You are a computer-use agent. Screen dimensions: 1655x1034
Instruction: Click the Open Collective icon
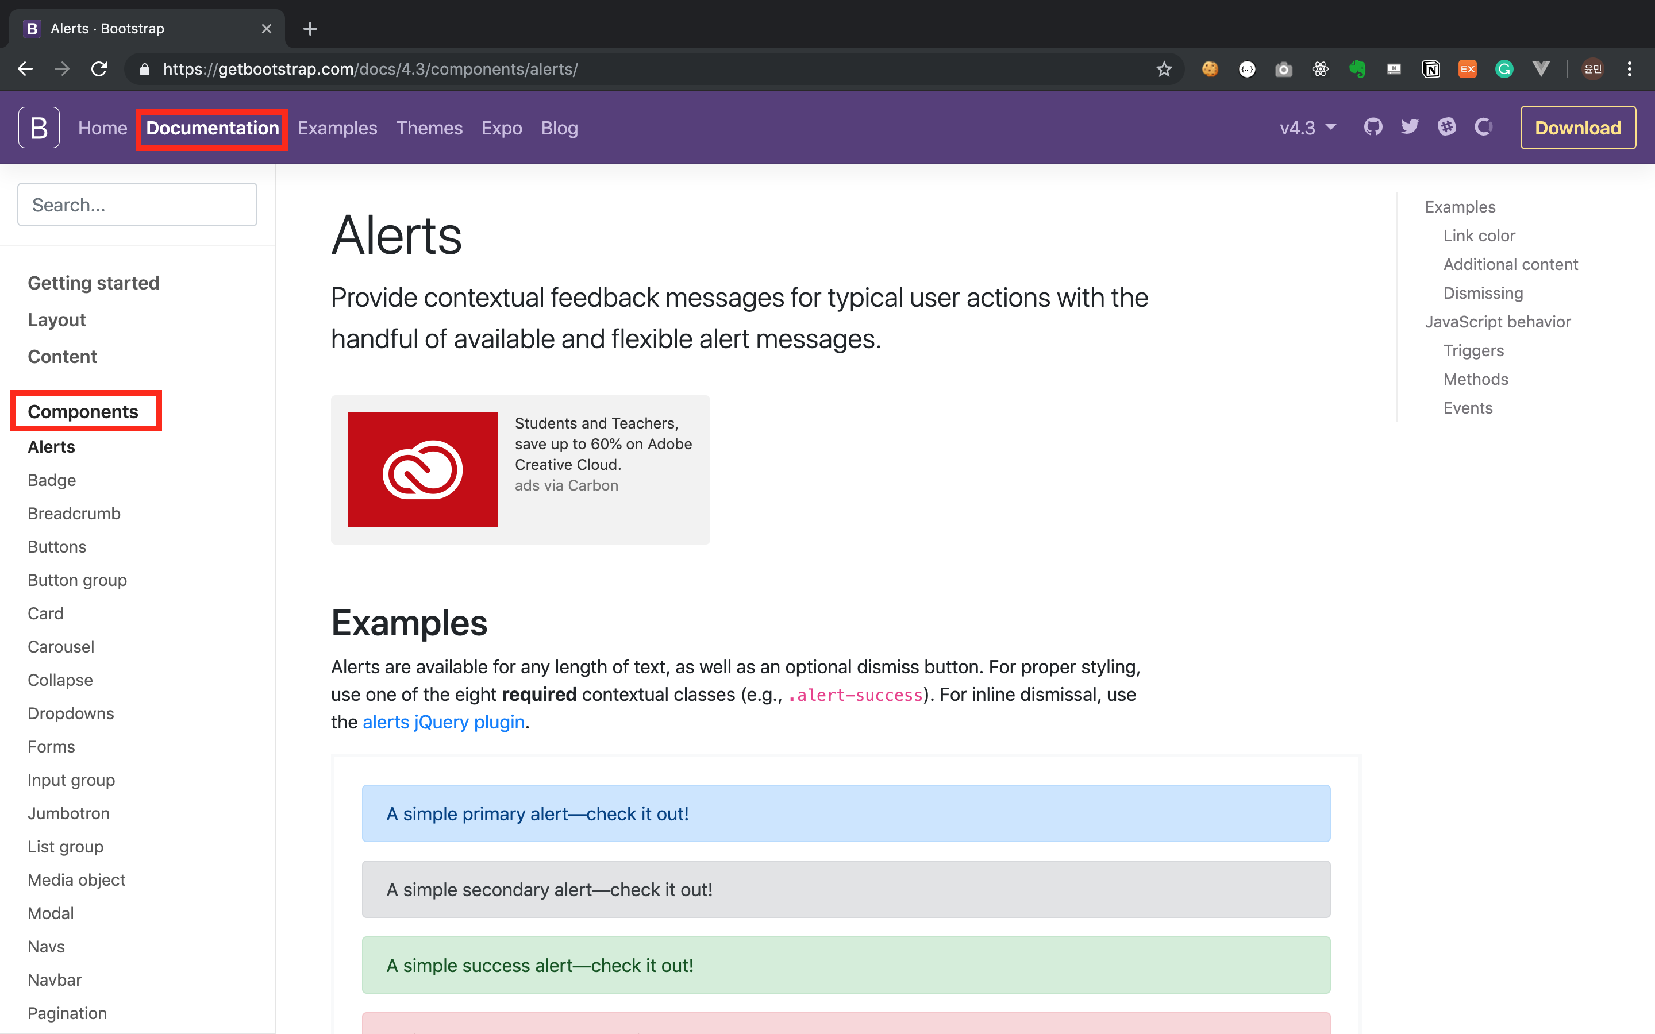click(x=1483, y=127)
